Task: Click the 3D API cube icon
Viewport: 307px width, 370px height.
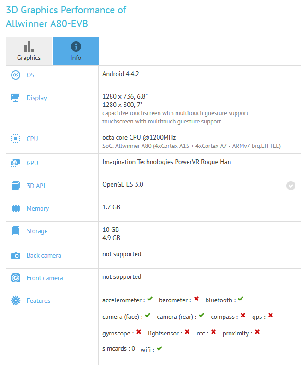Action: (16, 186)
